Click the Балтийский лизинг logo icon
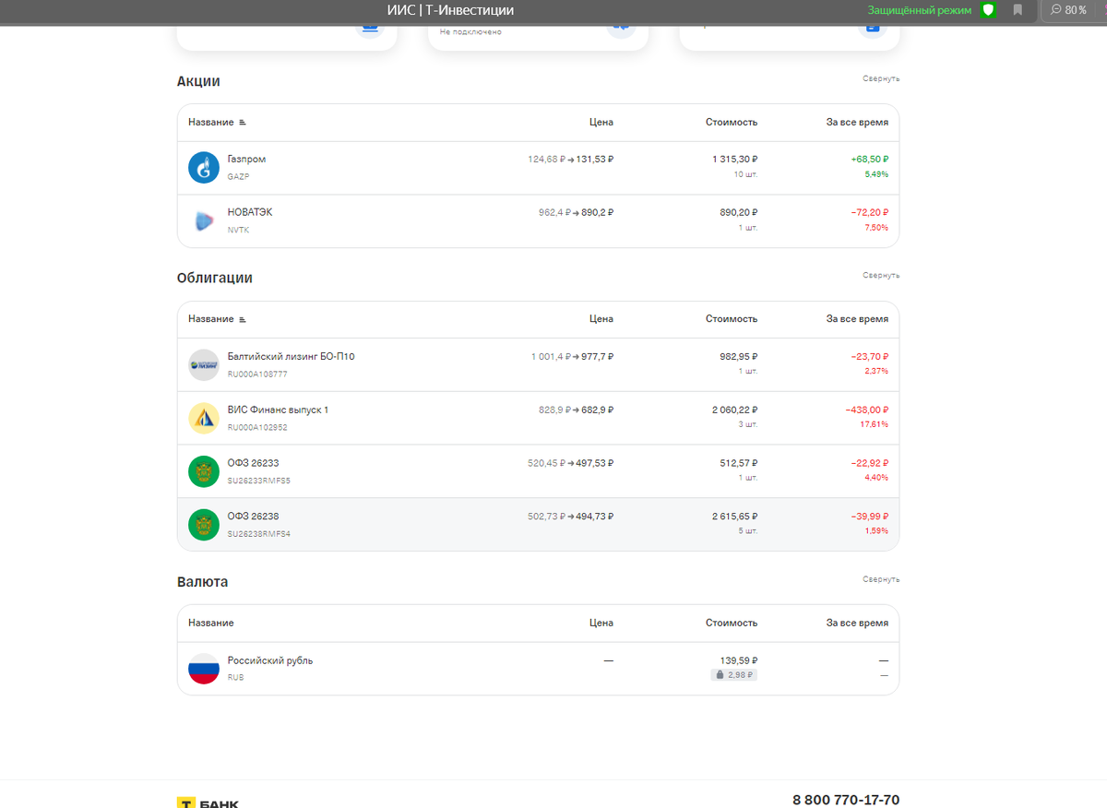 click(204, 364)
